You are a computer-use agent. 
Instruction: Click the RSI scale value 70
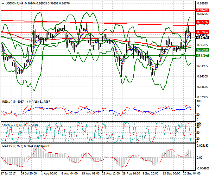point(198,106)
